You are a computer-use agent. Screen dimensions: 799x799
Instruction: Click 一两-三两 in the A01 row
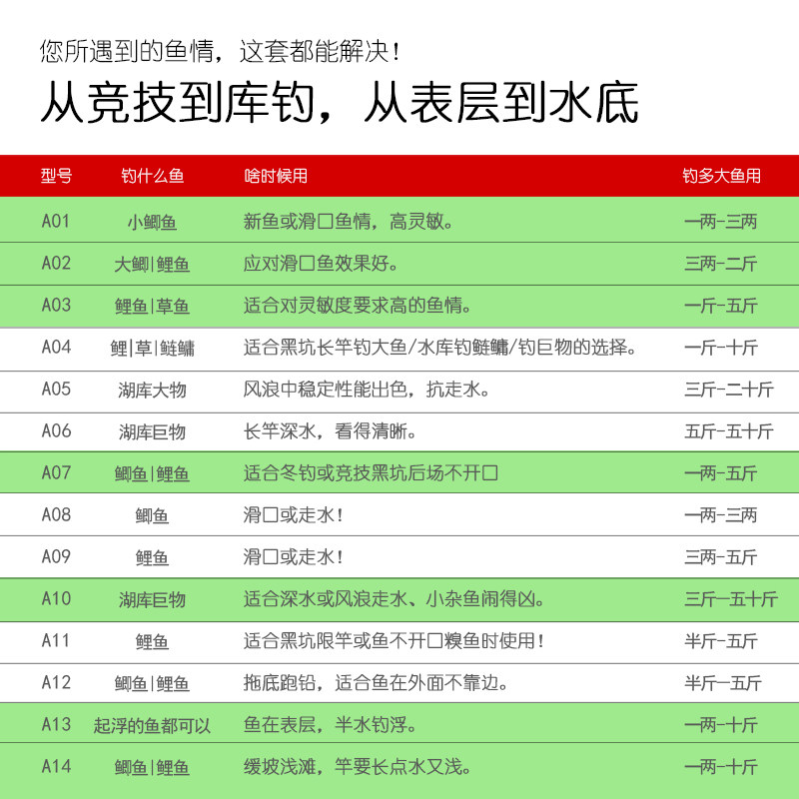coord(720,221)
